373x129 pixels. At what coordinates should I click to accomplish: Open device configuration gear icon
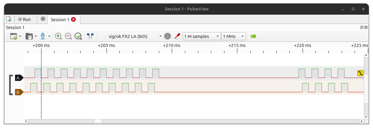pyautogui.click(x=168, y=36)
